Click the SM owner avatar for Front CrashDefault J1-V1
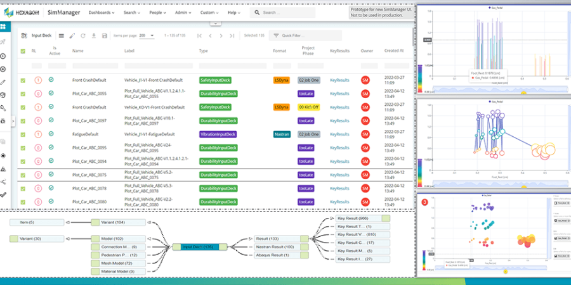This screenshot has height=285, width=571. click(x=365, y=80)
